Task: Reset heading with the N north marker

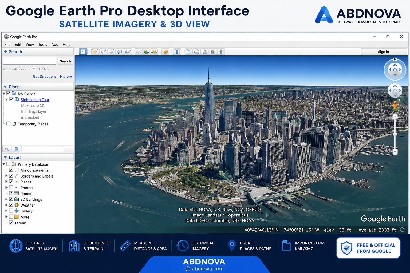Action: 395,59
